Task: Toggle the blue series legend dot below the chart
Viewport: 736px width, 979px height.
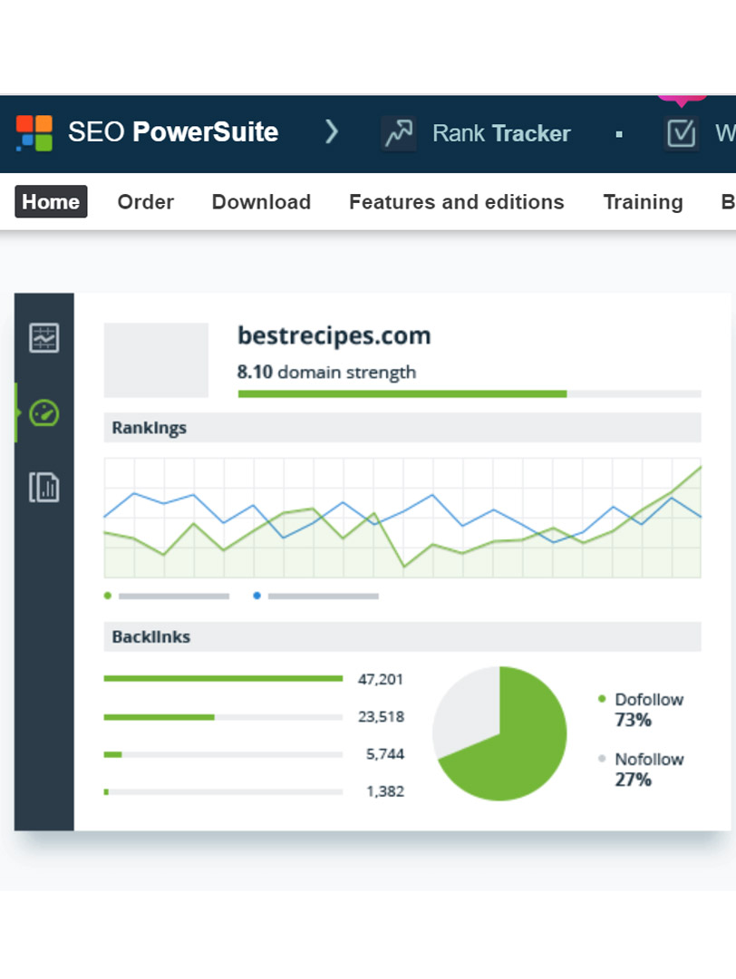Action: [x=257, y=596]
